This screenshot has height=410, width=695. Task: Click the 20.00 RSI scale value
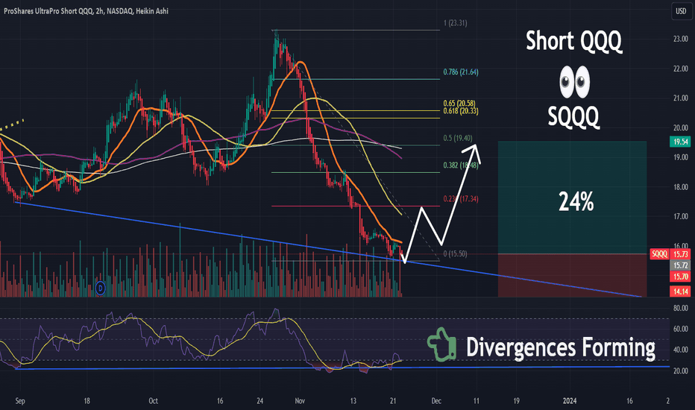(681, 371)
